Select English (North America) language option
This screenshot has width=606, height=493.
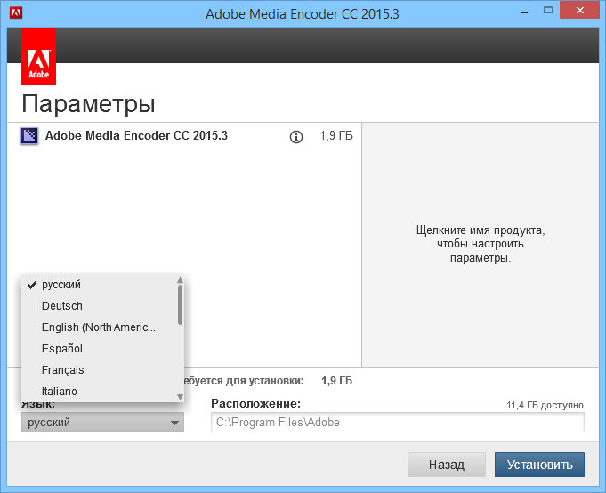tap(102, 327)
